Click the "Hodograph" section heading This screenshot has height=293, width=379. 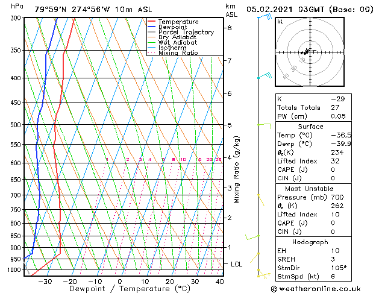[x=310, y=242]
